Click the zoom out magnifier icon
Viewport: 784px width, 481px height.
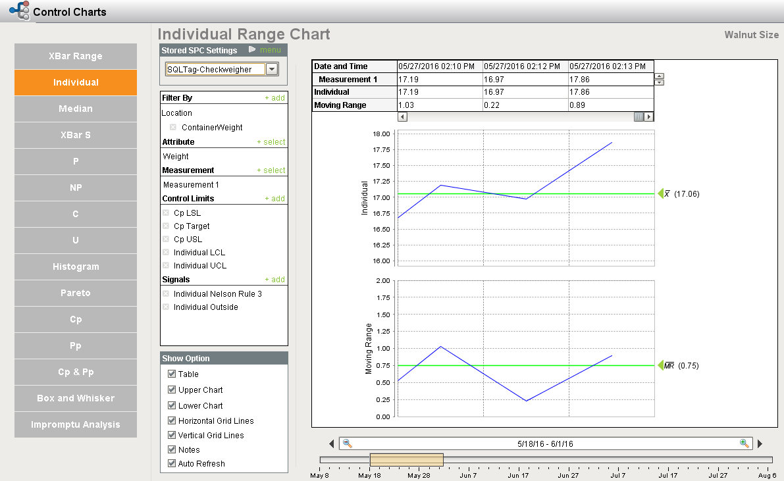(348, 443)
